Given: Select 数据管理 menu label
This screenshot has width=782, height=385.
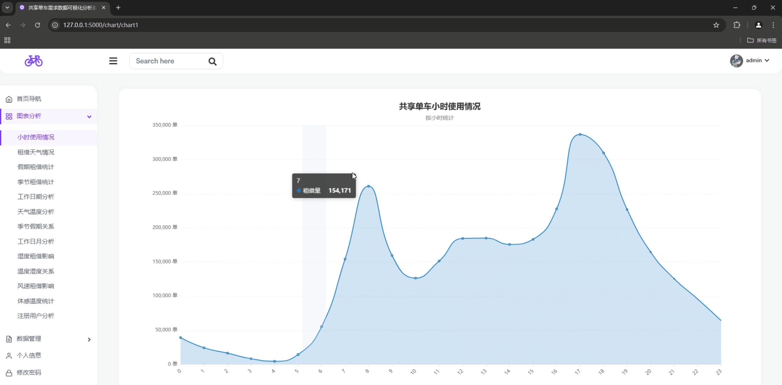Looking at the screenshot, I should tap(29, 339).
